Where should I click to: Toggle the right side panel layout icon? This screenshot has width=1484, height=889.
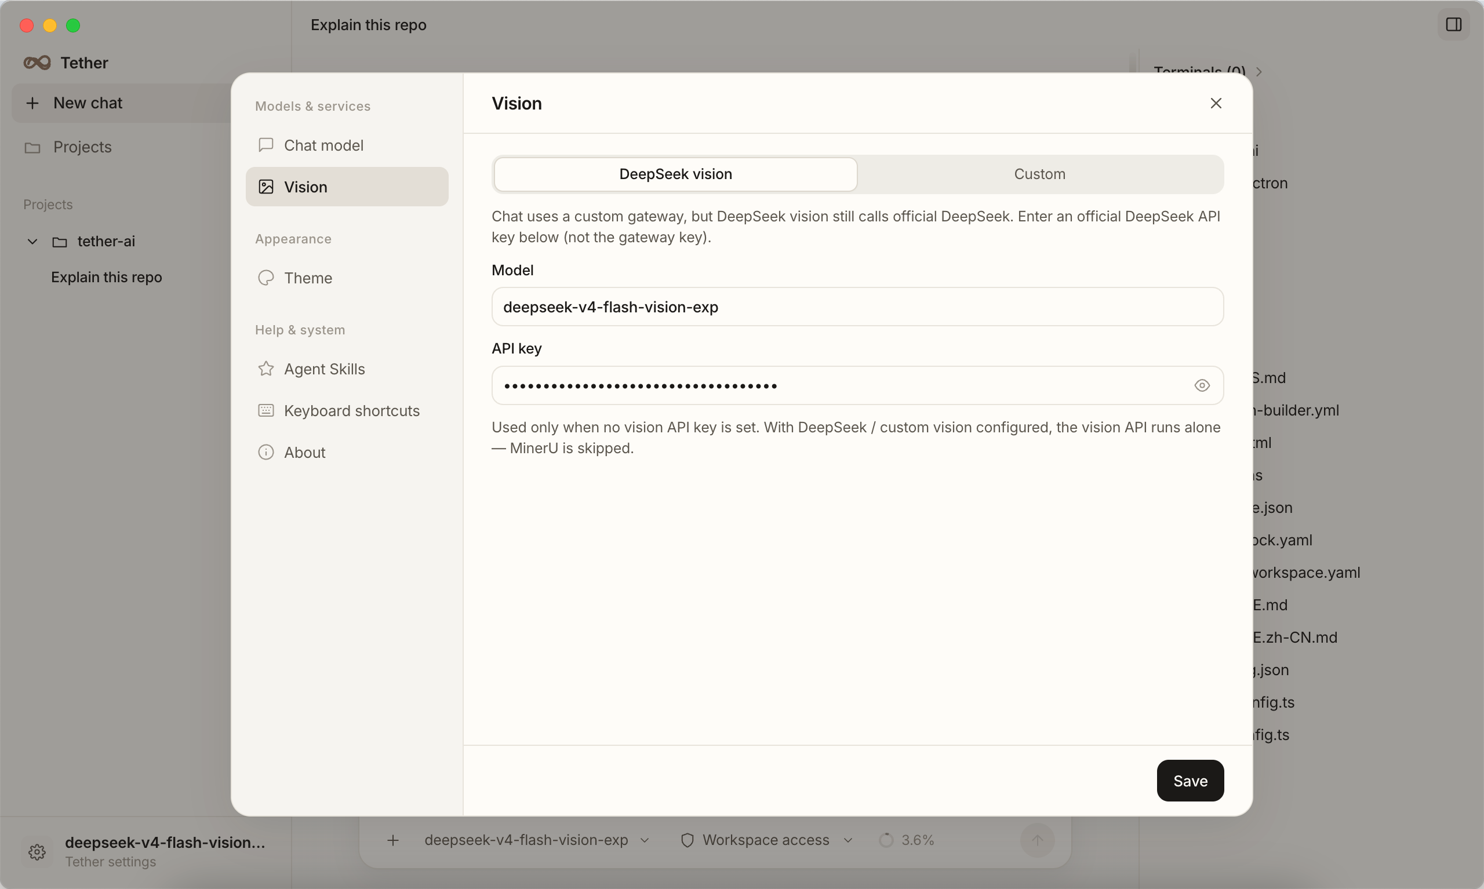1454,24
